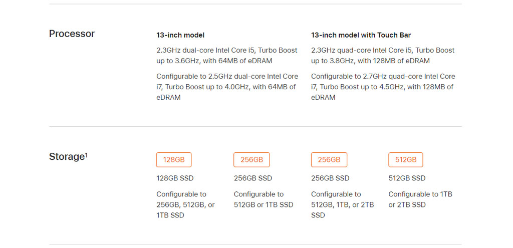Image resolution: width=513 pixels, height=248 pixels.
Task: Click "Configurable to 512GB or 1TB SSD" text
Action: [264, 199]
